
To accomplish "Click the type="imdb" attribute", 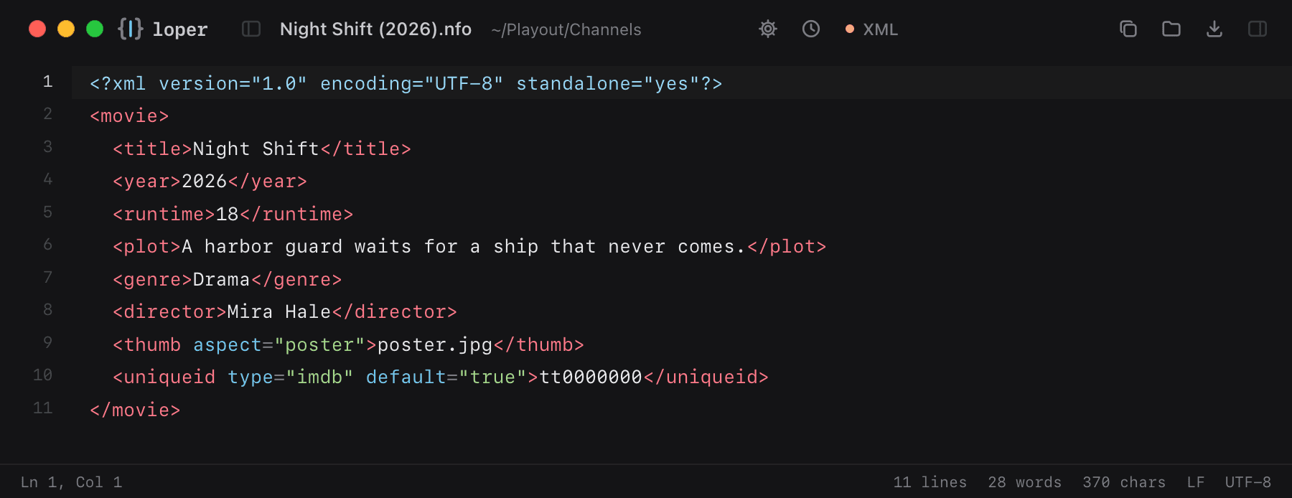I will click(x=291, y=377).
